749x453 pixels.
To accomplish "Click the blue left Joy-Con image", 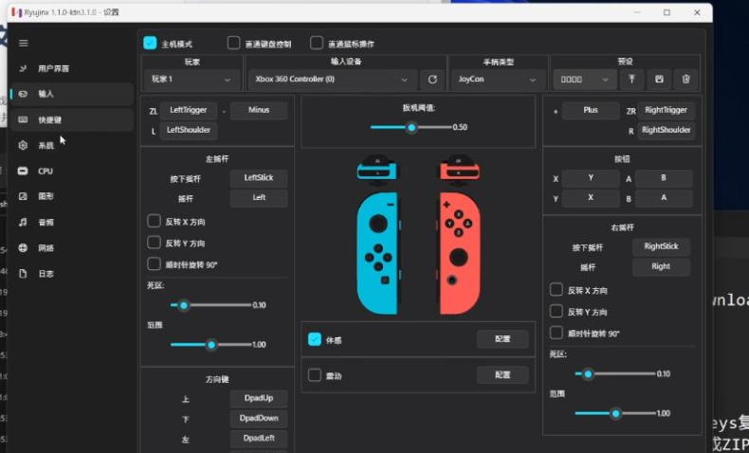I will [x=377, y=253].
